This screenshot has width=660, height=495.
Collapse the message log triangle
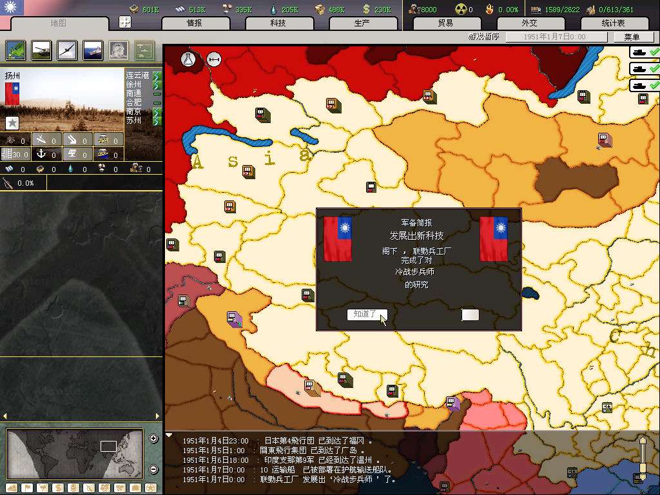[x=169, y=435]
